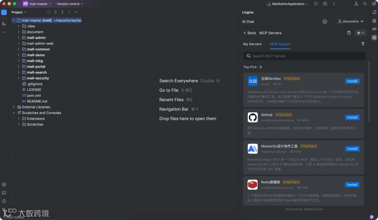Expand External Libraries node
Screen dimensions: 378x220
[14, 107]
